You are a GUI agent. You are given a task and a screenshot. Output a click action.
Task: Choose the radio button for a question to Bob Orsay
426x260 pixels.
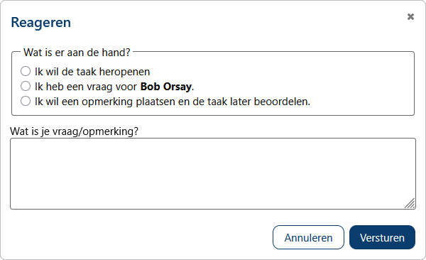click(26, 86)
